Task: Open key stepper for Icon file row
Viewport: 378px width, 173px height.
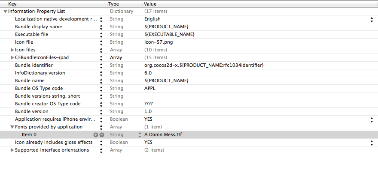Action: click(x=101, y=42)
